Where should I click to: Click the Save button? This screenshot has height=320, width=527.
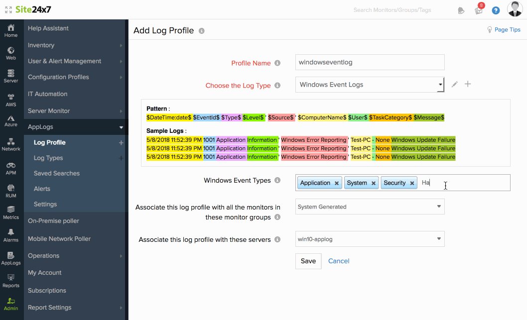click(308, 261)
